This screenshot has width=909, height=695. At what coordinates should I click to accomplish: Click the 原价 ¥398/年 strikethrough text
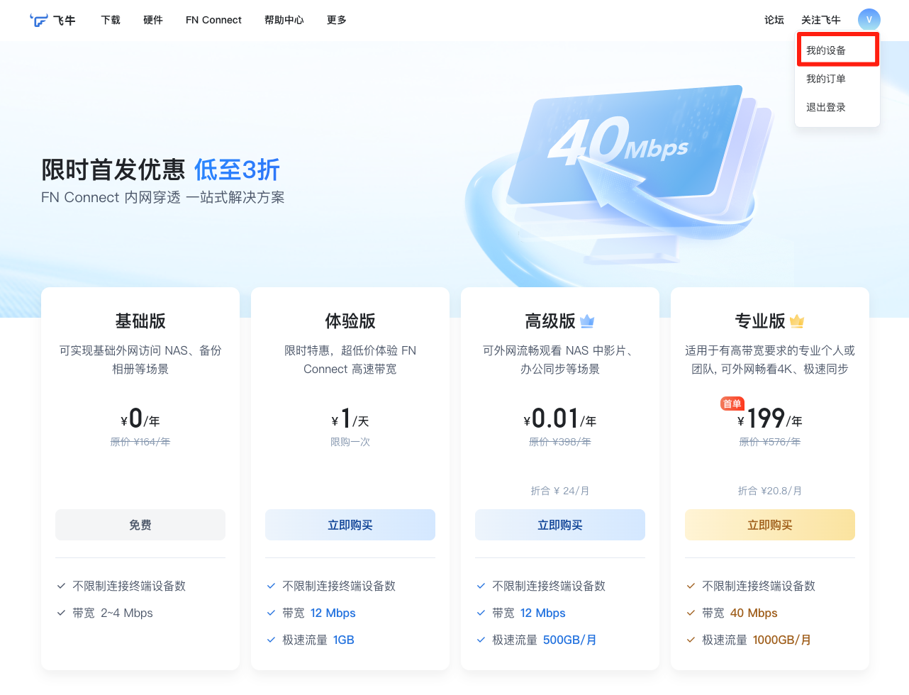pyautogui.click(x=560, y=442)
